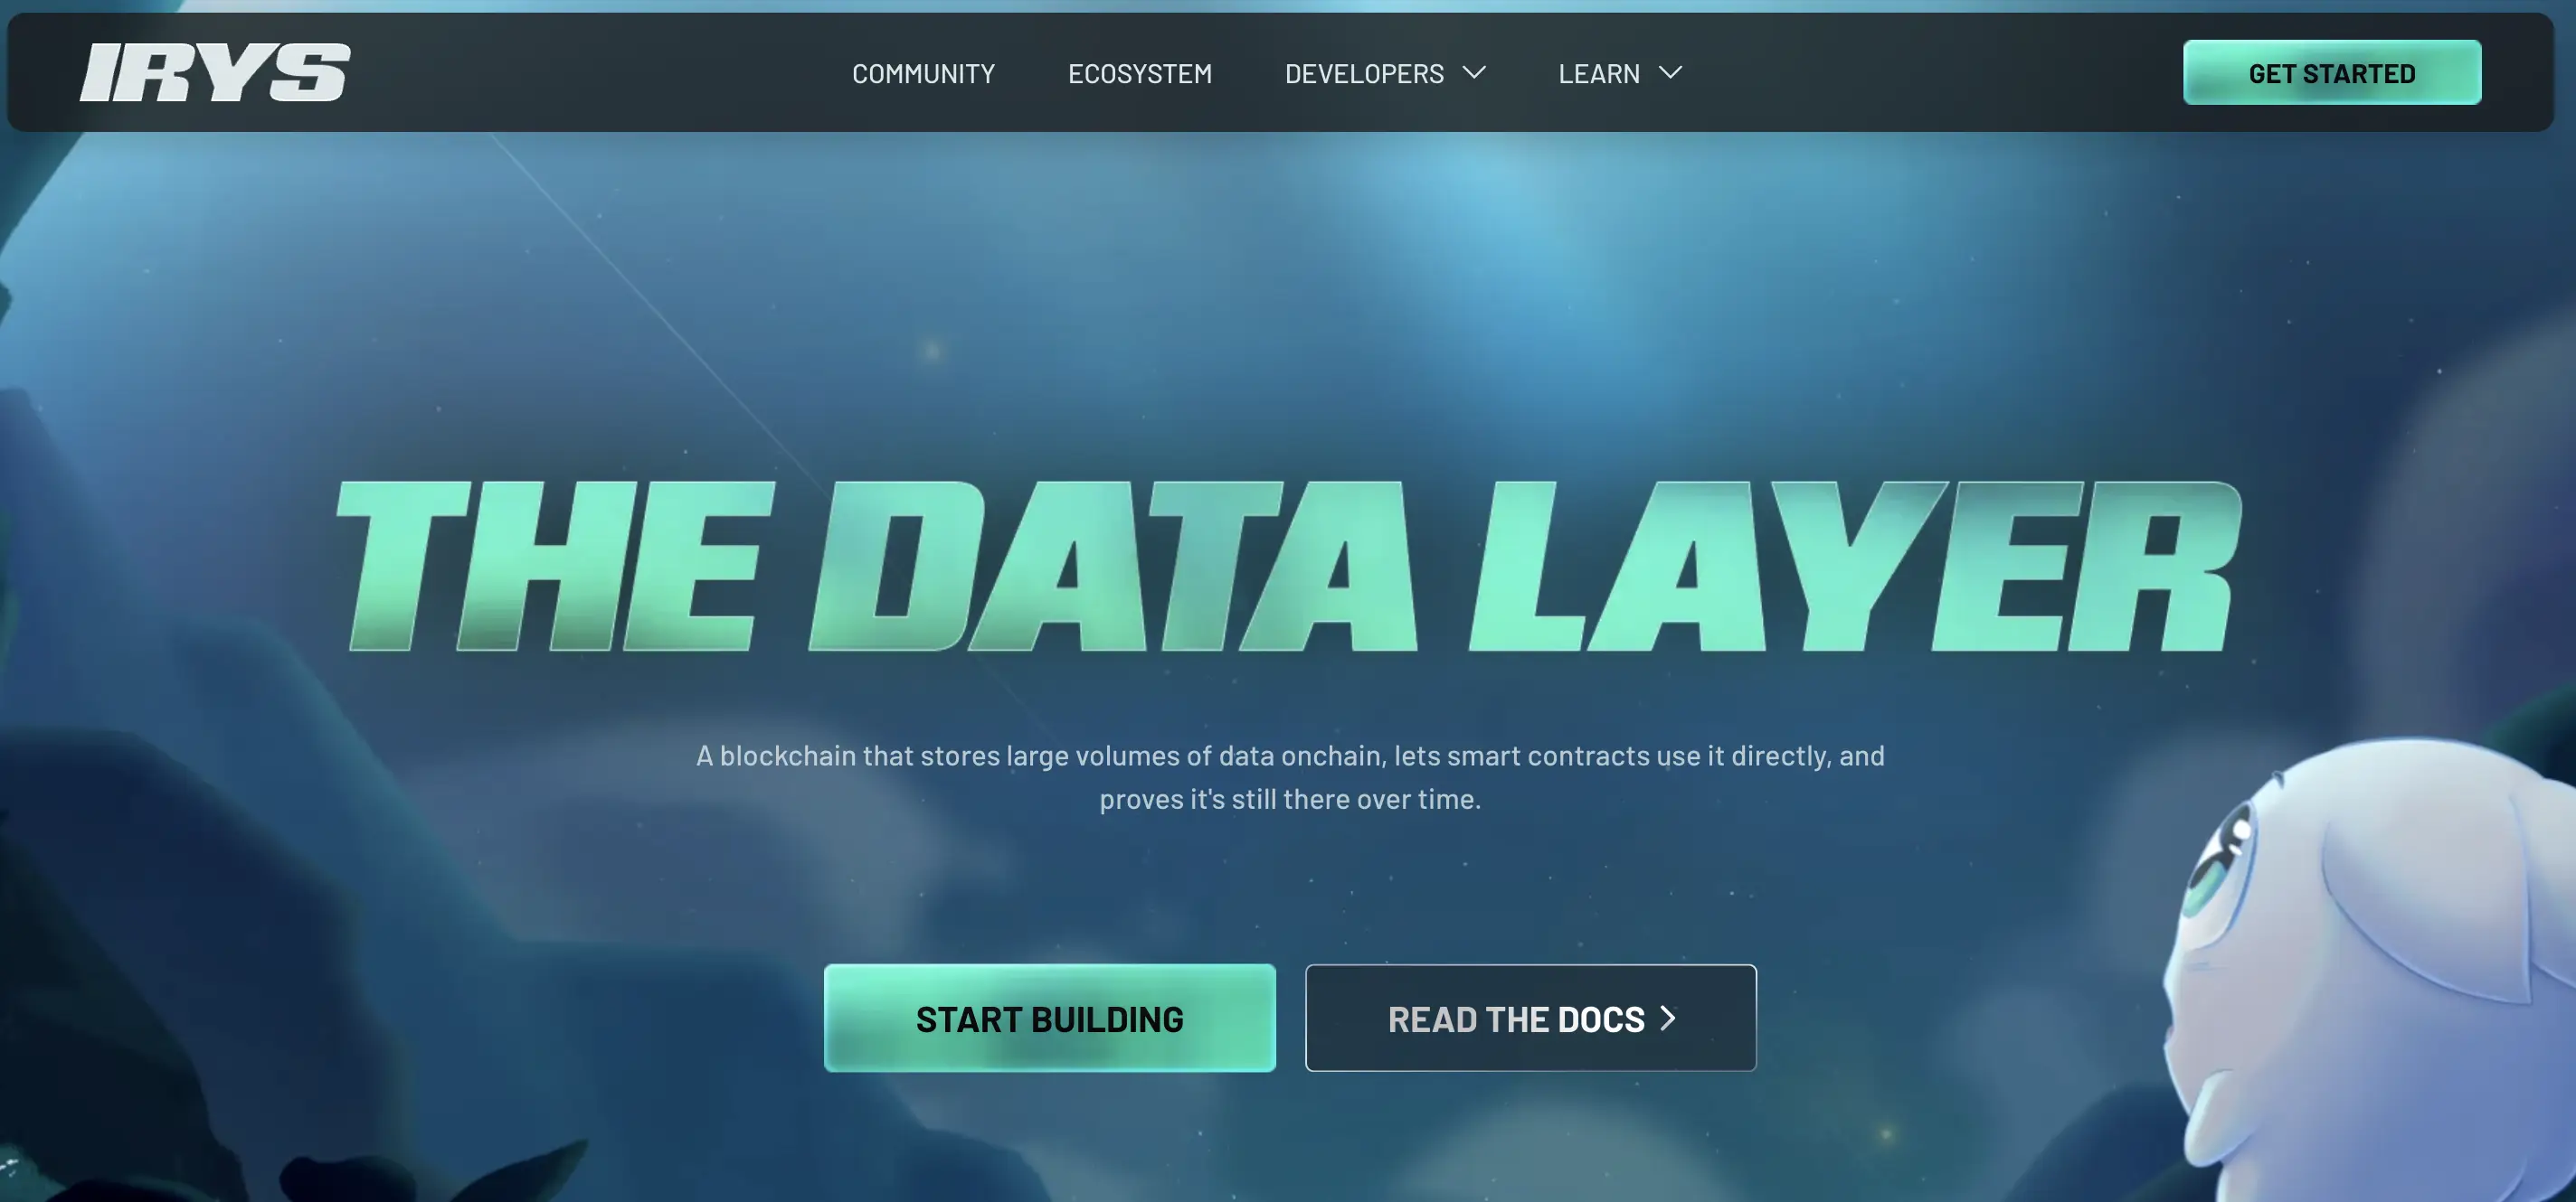Open the Developers menu label
Screen dimensions: 2576x1202
point(1364,74)
